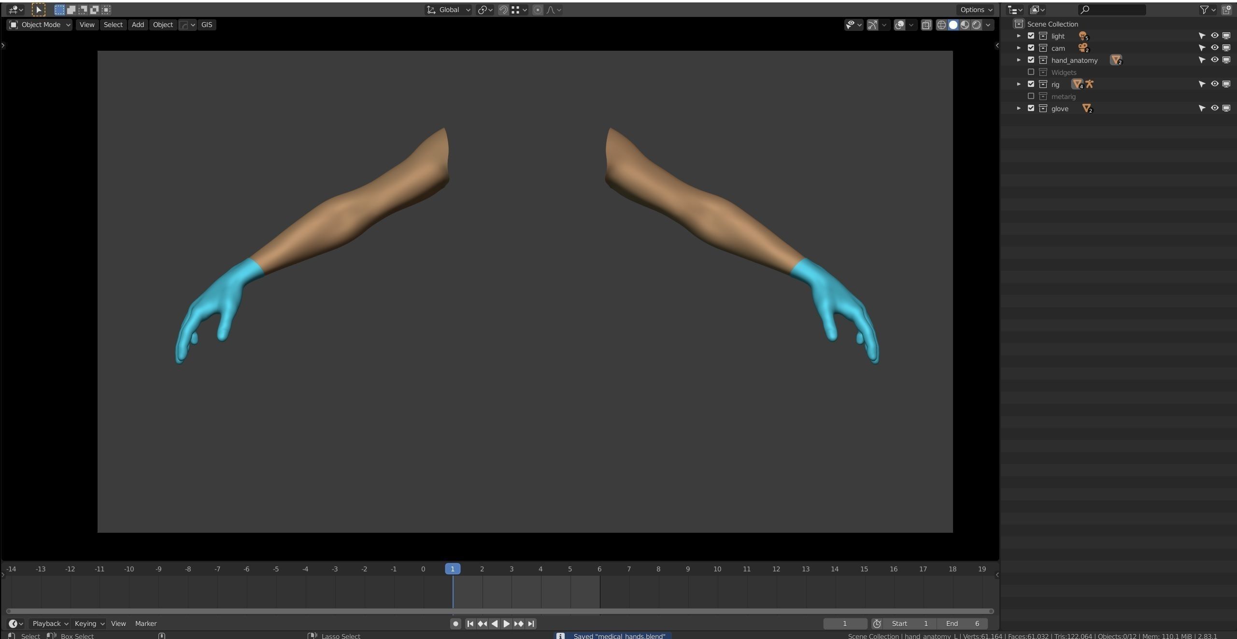Open the Playback popover
Image resolution: width=1237 pixels, height=639 pixels.
coord(49,624)
